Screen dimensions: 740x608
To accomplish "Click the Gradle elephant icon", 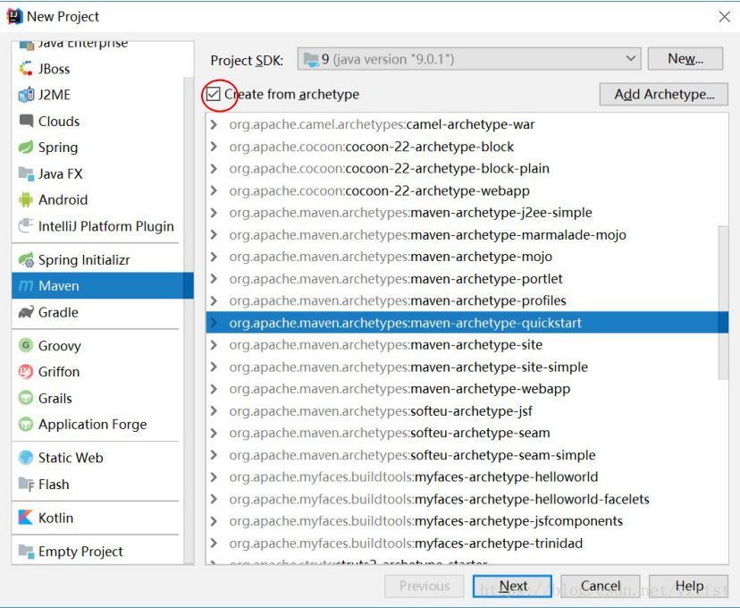I will [26, 312].
